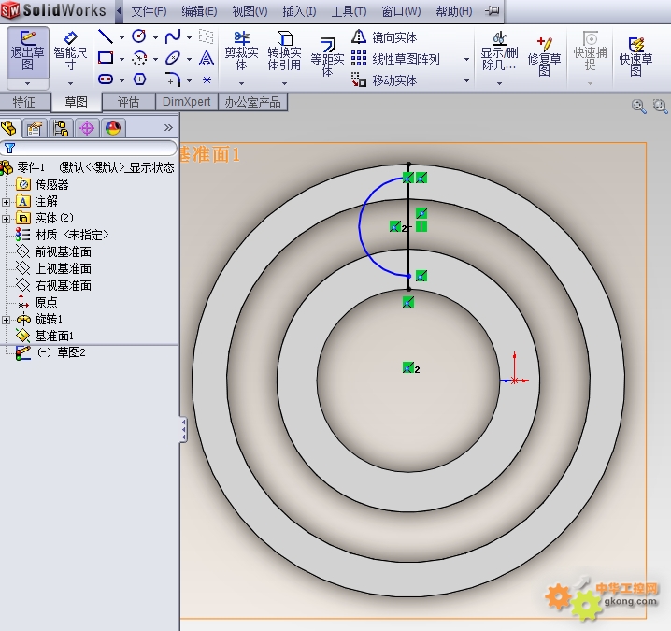
Task: Click the panel collapse handle
Action: [x=183, y=429]
